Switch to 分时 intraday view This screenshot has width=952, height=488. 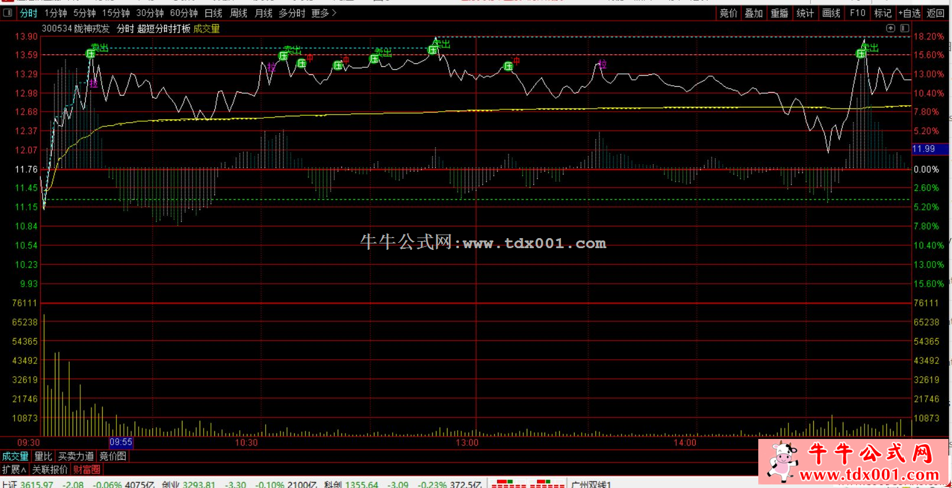[x=28, y=13]
